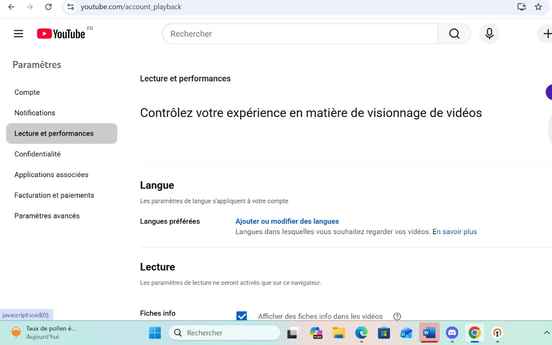Uncheck afficher des fiches info dans les vidéos
The height and width of the screenshot is (345, 552).
(x=241, y=316)
